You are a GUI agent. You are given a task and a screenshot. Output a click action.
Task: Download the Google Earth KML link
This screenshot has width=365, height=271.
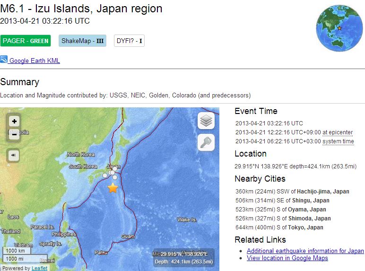click(x=35, y=61)
